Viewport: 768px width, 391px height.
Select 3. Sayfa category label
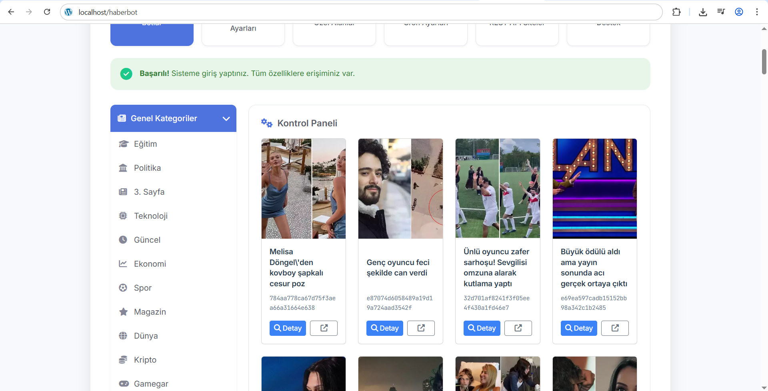(x=149, y=192)
